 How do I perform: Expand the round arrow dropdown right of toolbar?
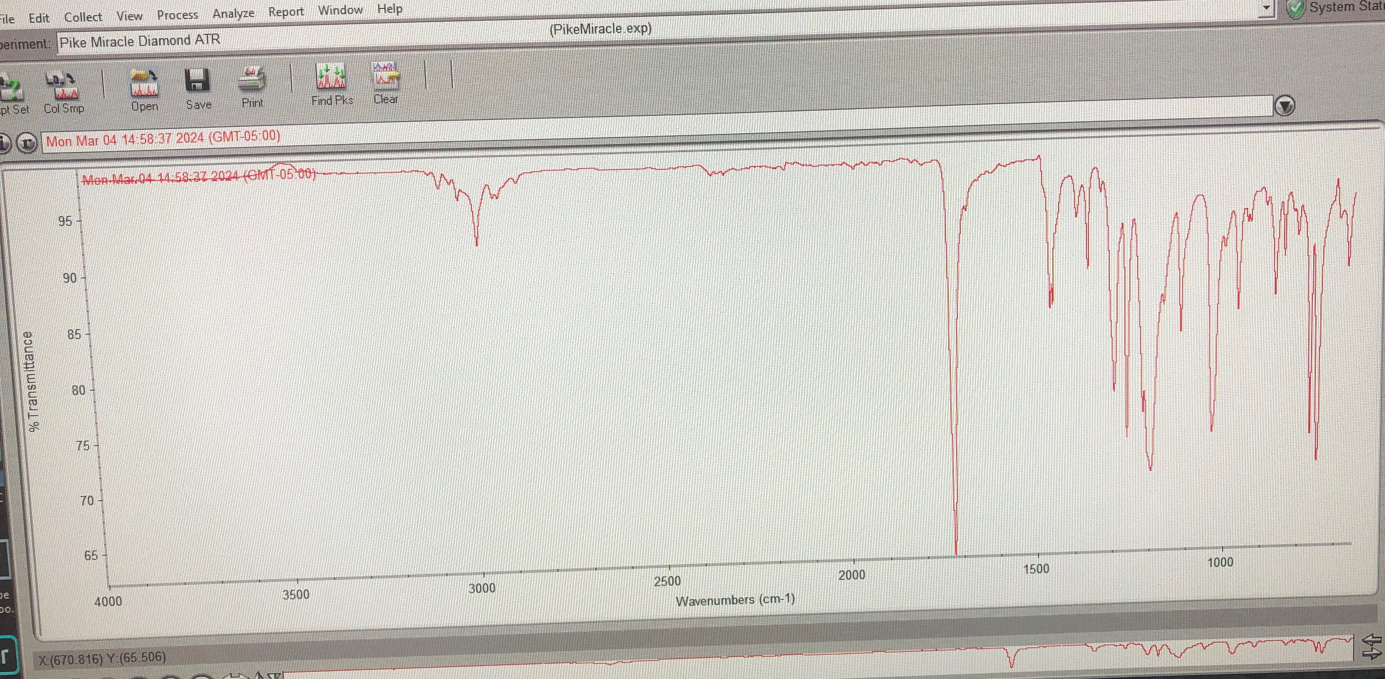(1284, 106)
